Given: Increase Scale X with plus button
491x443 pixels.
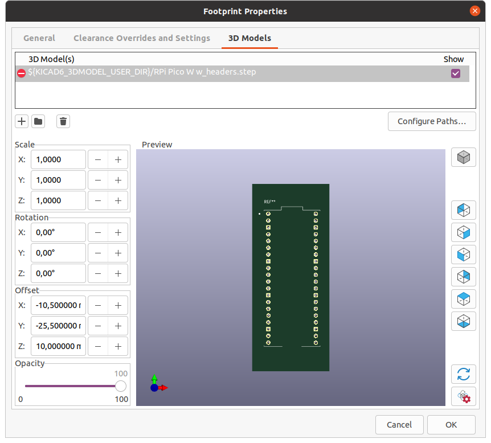Looking at the screenshot, I should point(118,160).
